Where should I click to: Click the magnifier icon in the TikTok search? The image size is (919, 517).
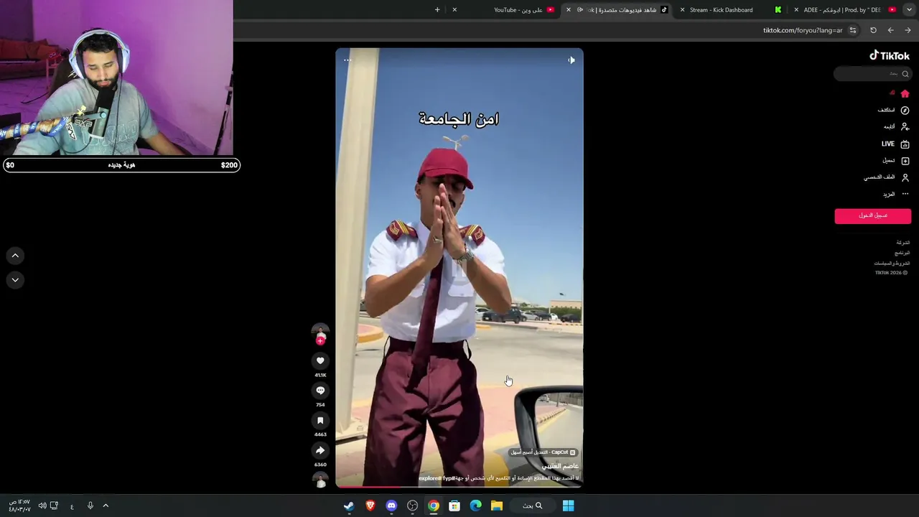pos(905,74)
